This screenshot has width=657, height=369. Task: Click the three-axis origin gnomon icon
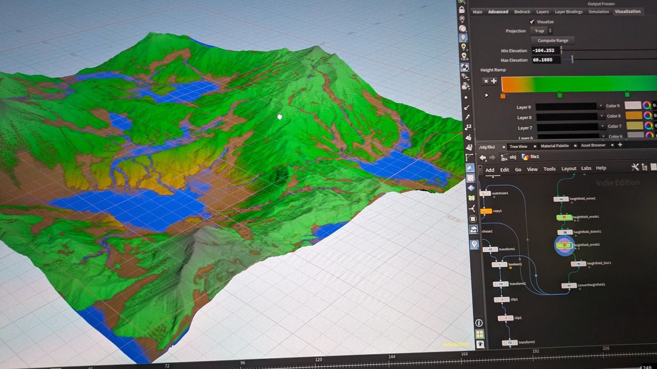(472, 208)
